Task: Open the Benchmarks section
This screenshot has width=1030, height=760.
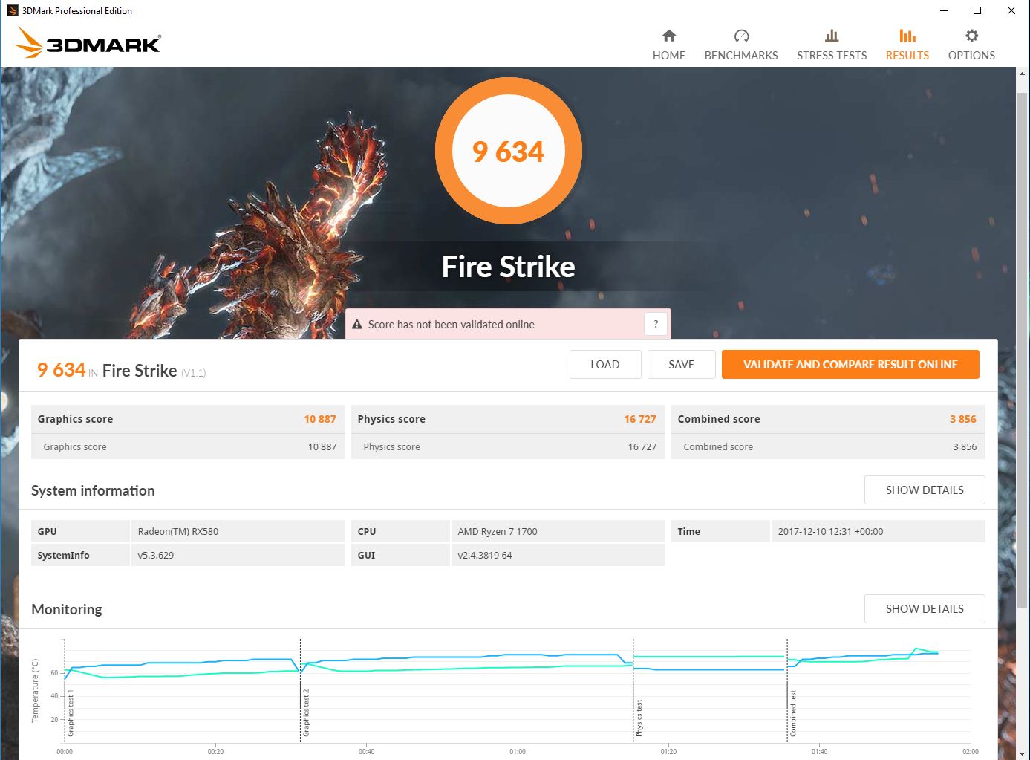Action: 741,45
